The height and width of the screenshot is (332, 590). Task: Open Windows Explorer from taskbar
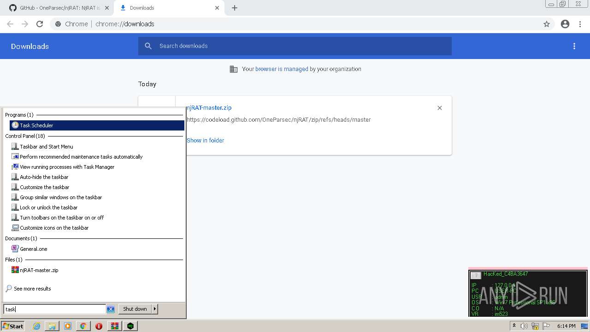(x=52, y=326)
